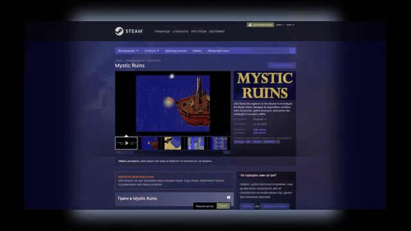This screenshot has width=411, height=231.
Task: Click the plus button after game tags
Action: click(x=278, y=142)
